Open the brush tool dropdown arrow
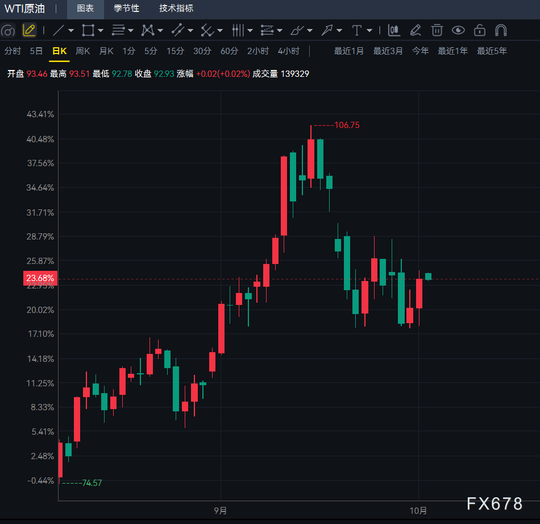540x524 pixels. click(x=310, y=31)
